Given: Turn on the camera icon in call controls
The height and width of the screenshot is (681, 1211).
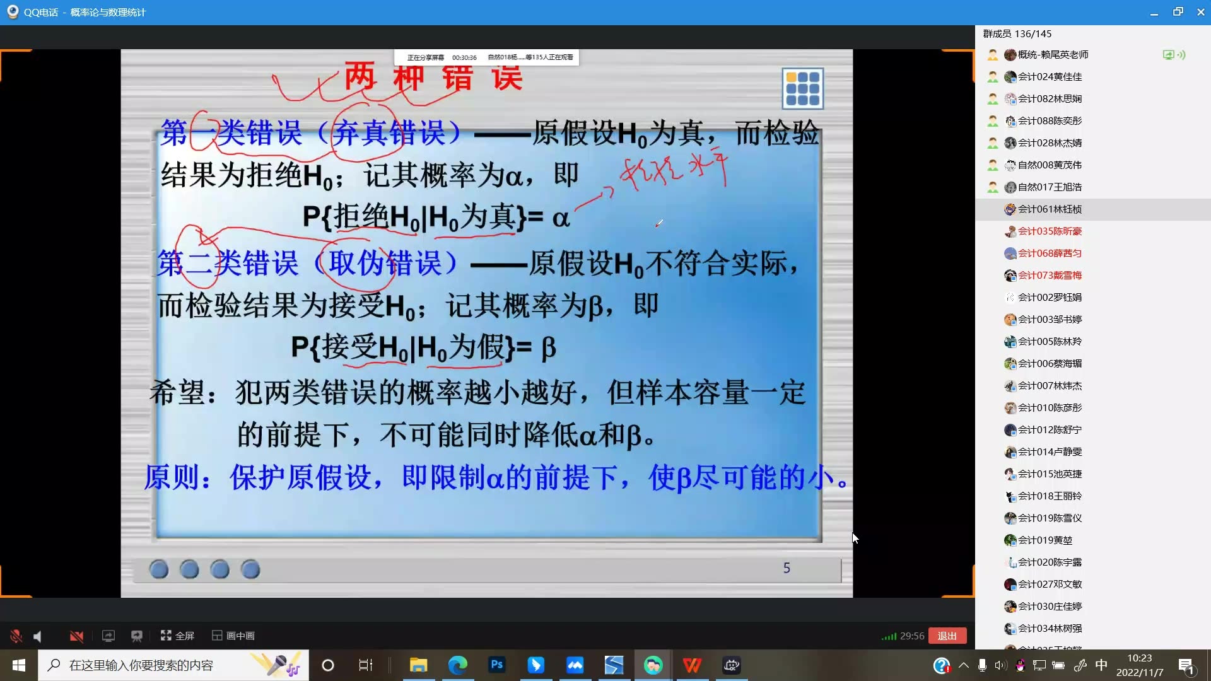Looking at the screenshot, I should (76, 636).
